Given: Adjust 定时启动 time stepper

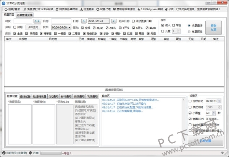Looking at the screenshot, I should coord(219,101).
